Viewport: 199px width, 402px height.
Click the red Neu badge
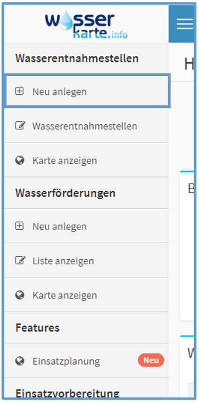(x=151, y=360)
